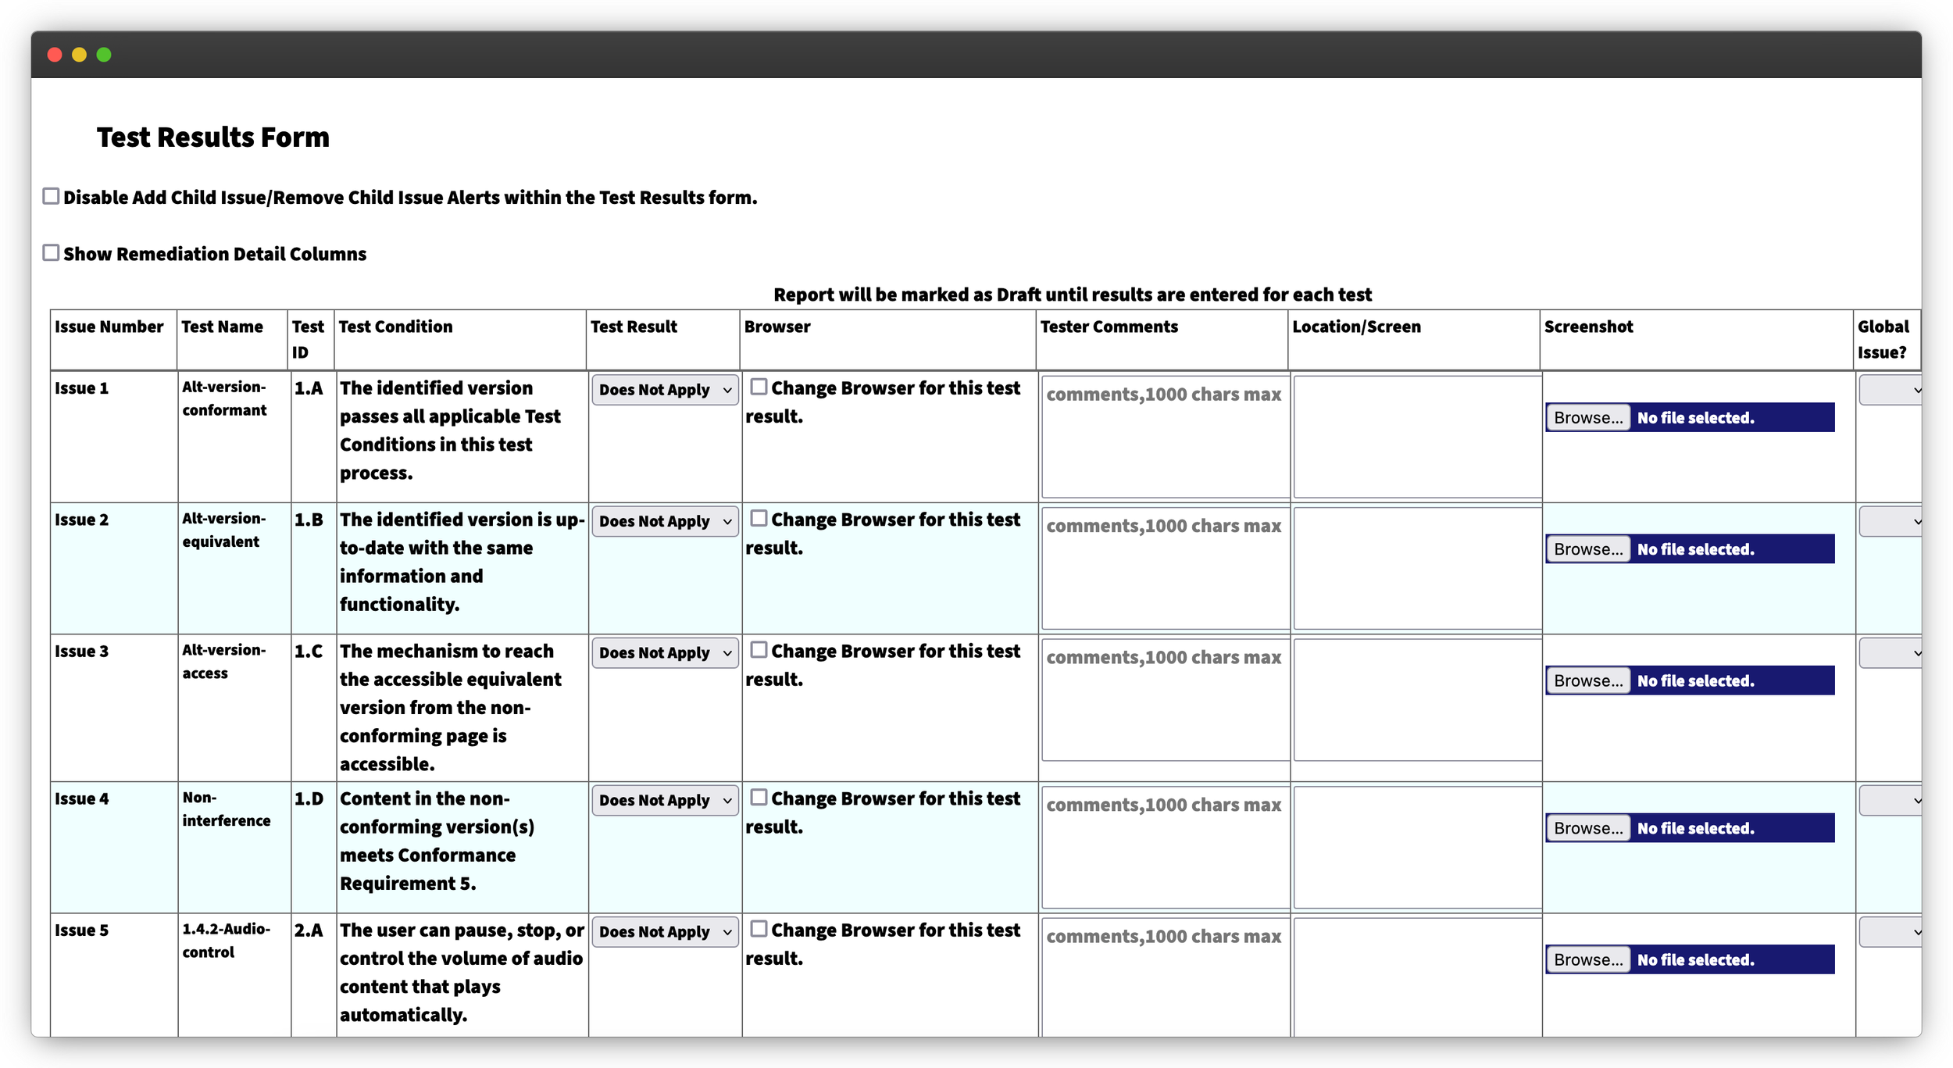The image size is (1953, 1068).
Task: Open Test Result dropdown for Issue 1
Action: pos(664,389)
